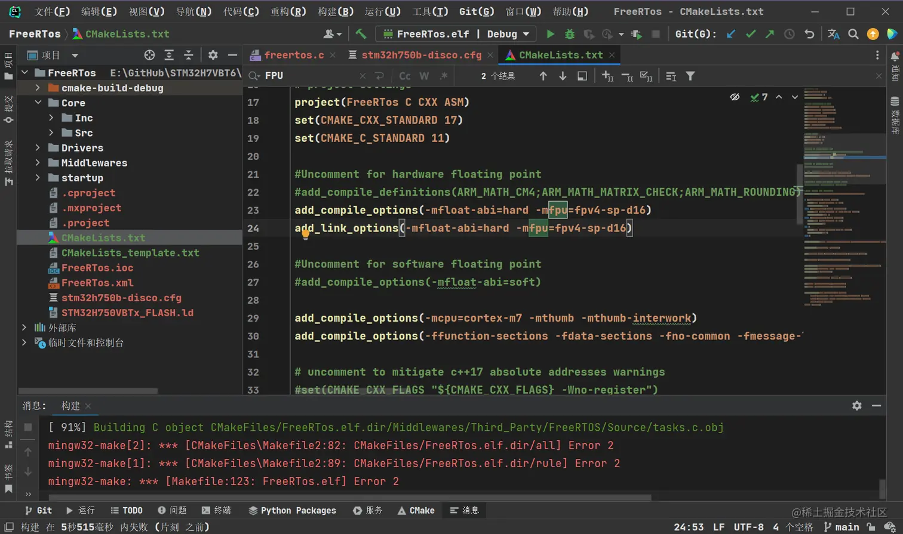Toggle reader mode eye icon in editor
Image resolution: width=903 pixels, height=534 pixels.
(735, 97)
